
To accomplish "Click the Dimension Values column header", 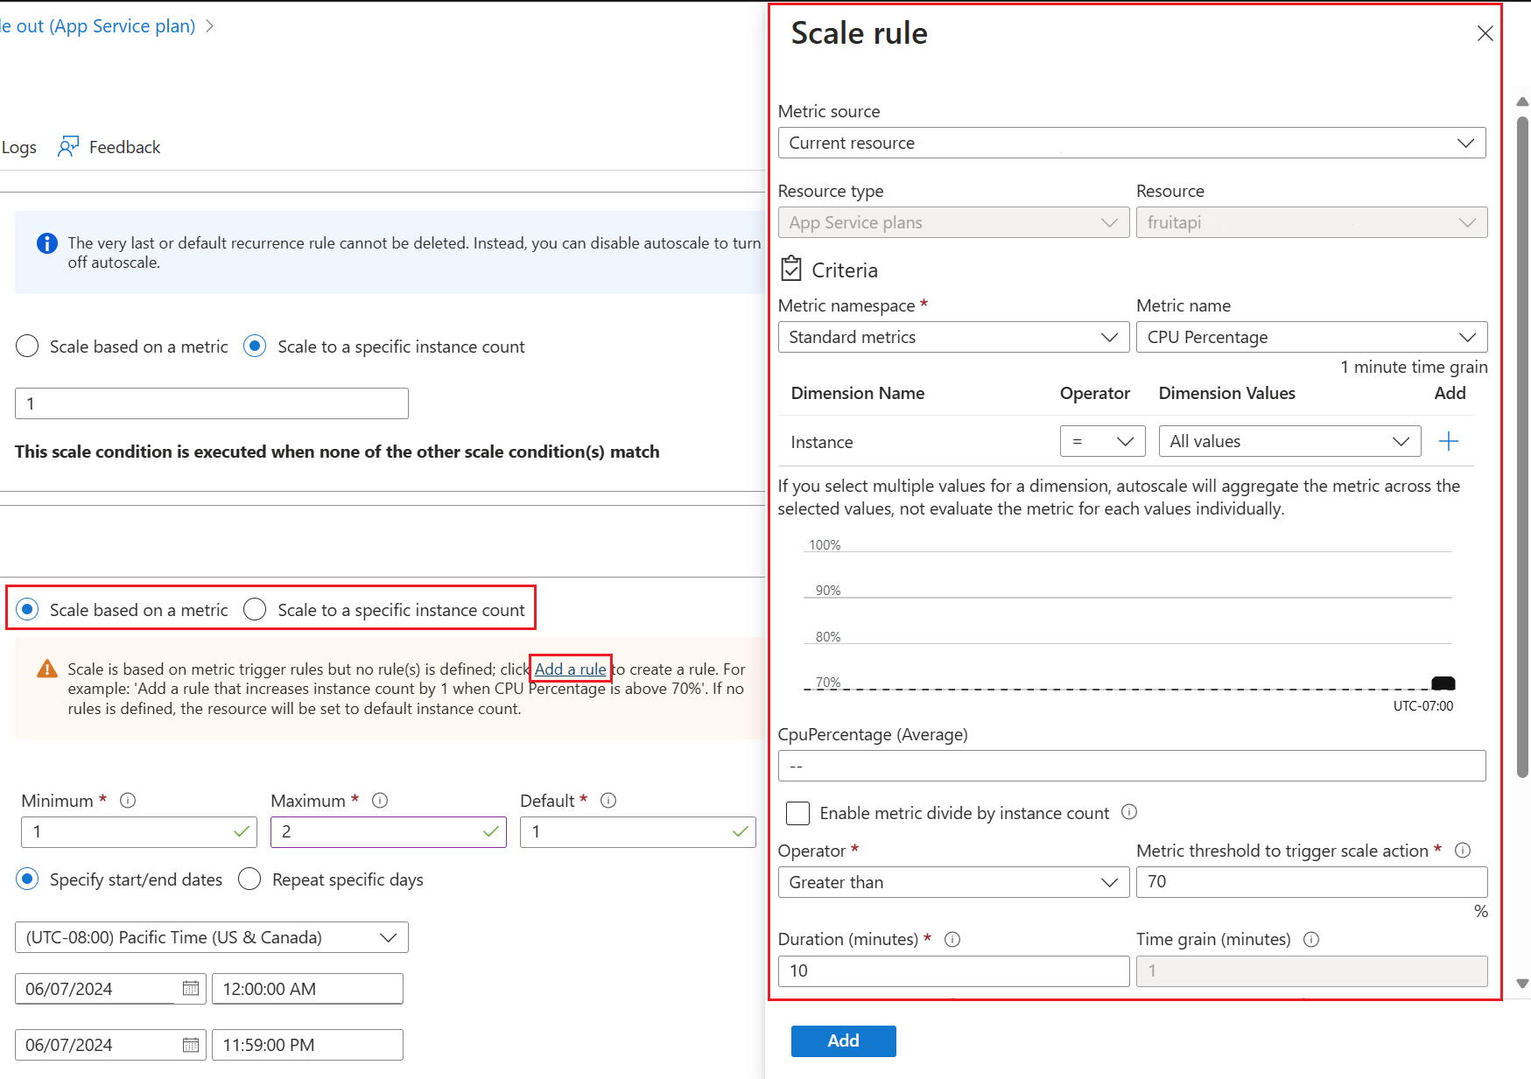I will point(1226,393).
